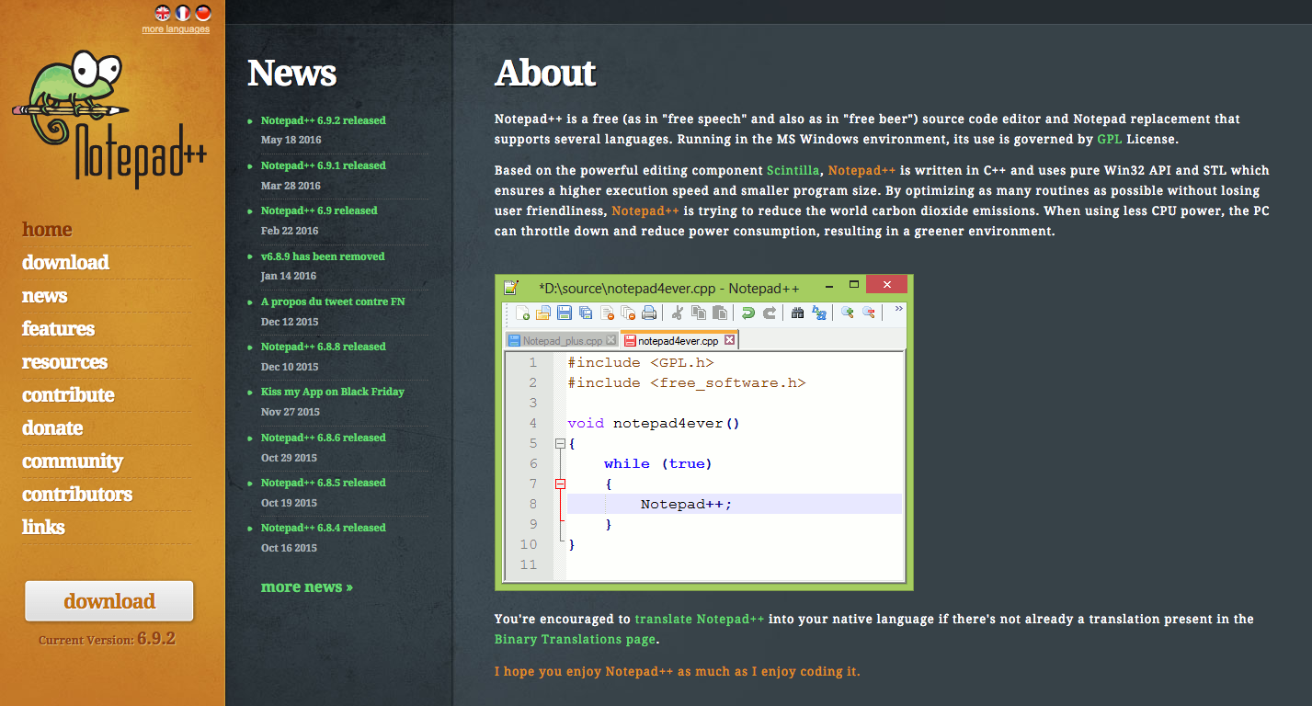Screen dimensions: 1312x706
Task: Click the Copy toolbar icon
Action: pos(699,313)
